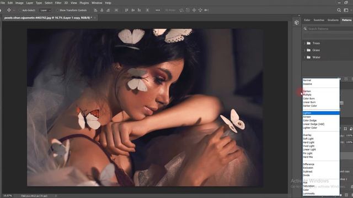
Task: Open the Filter menu
Action: click(58, 3)
